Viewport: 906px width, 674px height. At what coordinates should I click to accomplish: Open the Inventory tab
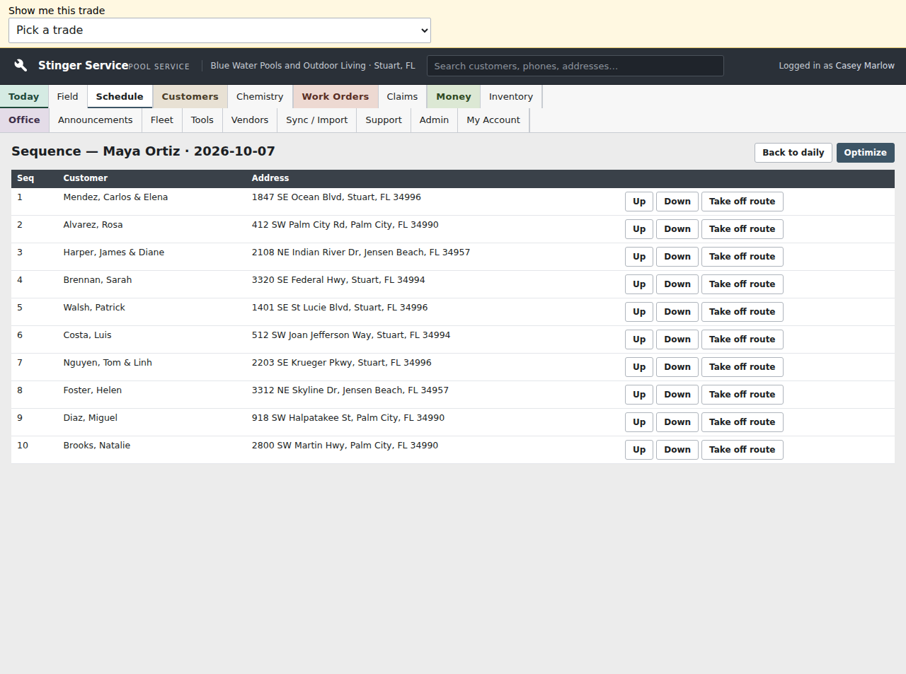pos(511,97)
